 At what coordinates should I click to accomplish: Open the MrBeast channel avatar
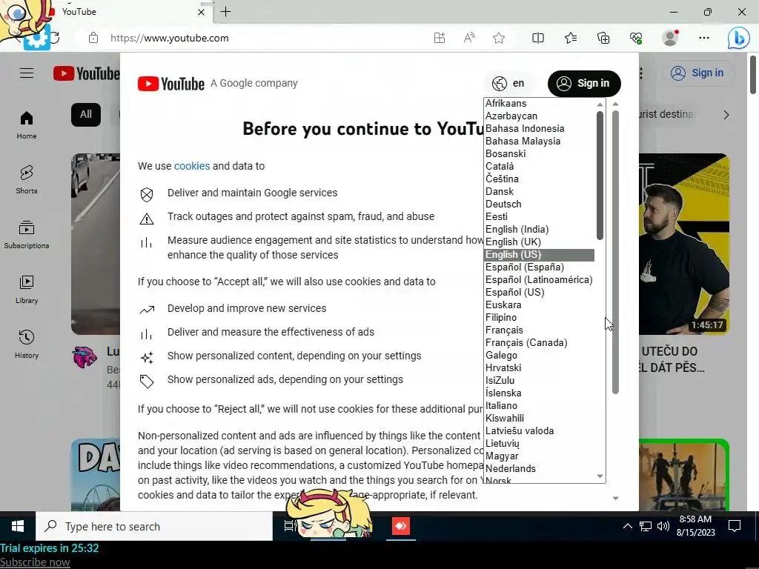tap(84, 357)
